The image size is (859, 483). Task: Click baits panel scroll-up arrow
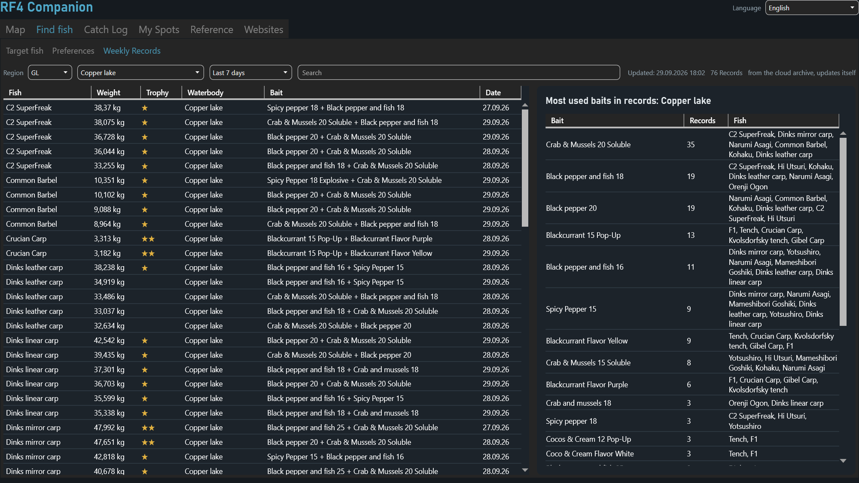[843, 134]
